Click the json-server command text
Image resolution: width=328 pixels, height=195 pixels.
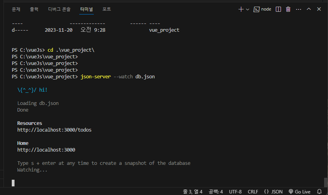pos(96,77)
